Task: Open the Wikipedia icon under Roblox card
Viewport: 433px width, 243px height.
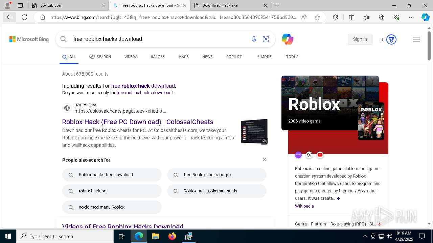Action: (x=309, y=155)
